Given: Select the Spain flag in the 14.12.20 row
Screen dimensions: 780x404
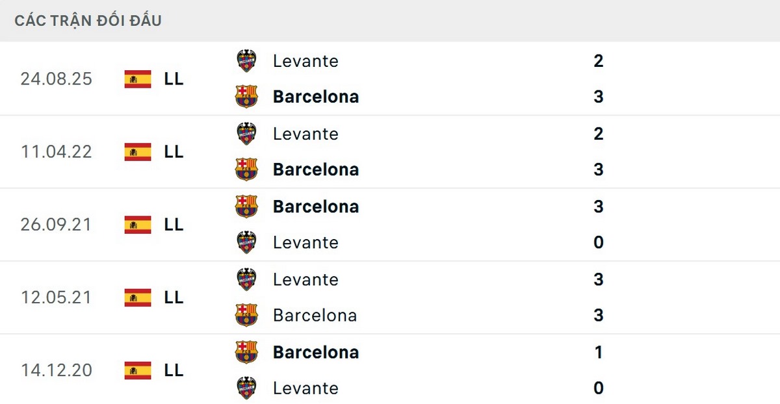Looking at the screenshot, I should [137, 370].
